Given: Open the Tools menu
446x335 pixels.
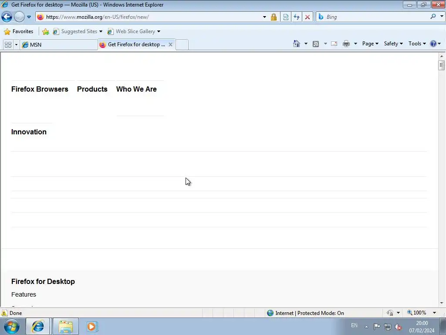Looking at the screenshot, I should click(x=417, y=44).
